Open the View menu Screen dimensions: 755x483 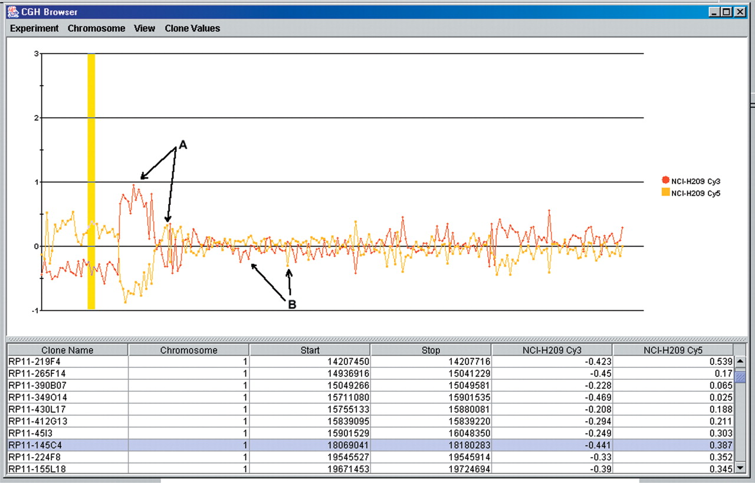[x=145, y=28]
